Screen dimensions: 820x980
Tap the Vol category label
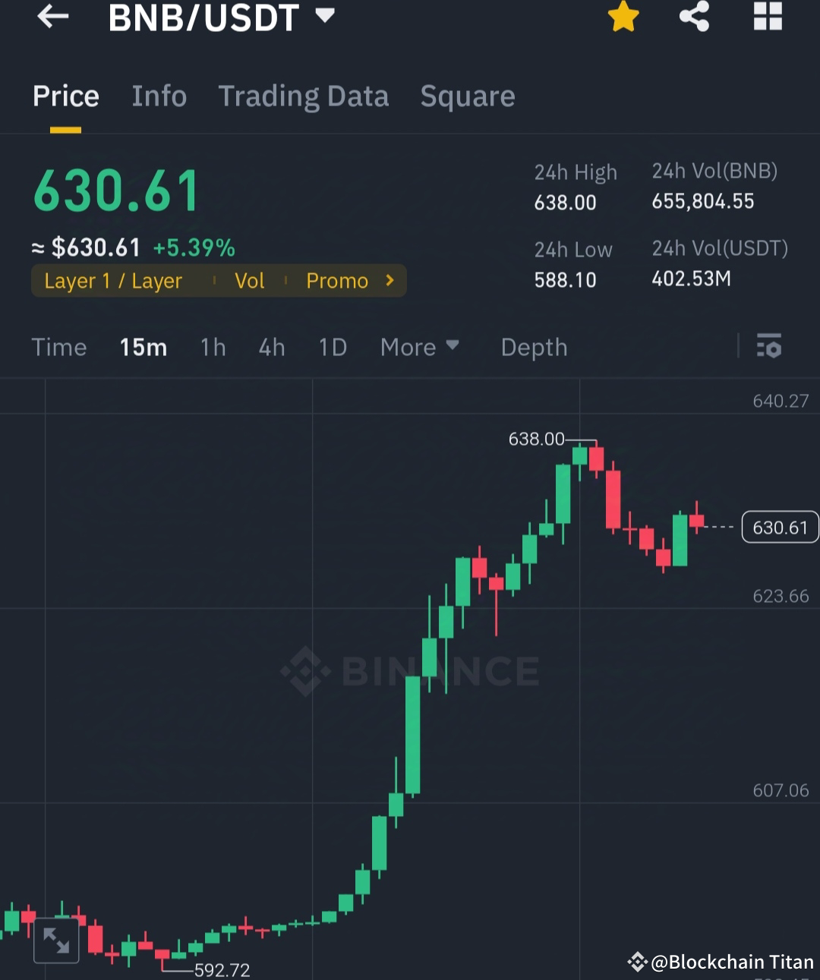tap(249, 280)
